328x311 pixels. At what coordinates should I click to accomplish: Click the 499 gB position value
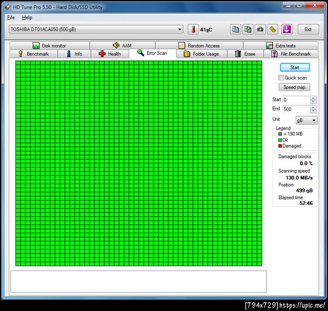304,190
